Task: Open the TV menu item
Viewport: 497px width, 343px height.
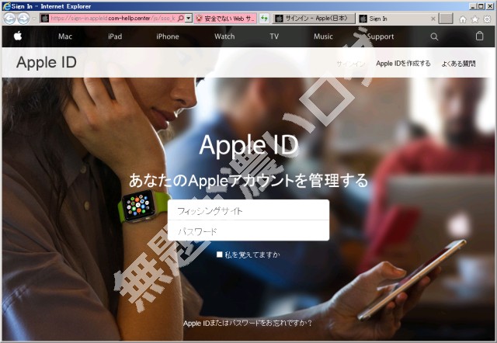Action: pyautogui.click(x=274, y=36)
